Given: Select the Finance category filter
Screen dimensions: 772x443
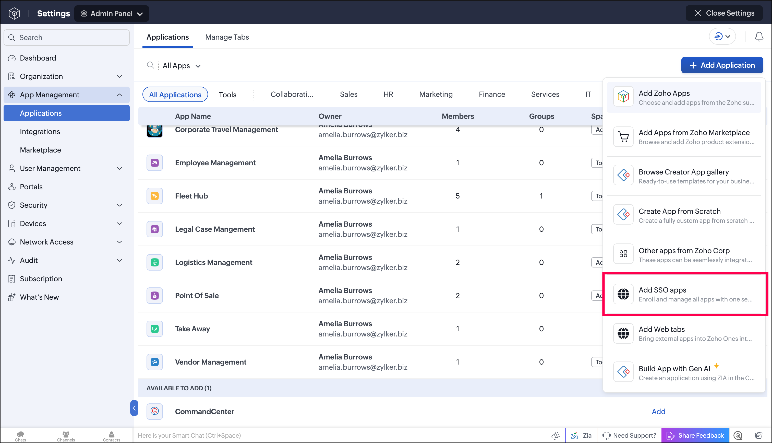Looking at the screenshot, I should pos(492,94).
